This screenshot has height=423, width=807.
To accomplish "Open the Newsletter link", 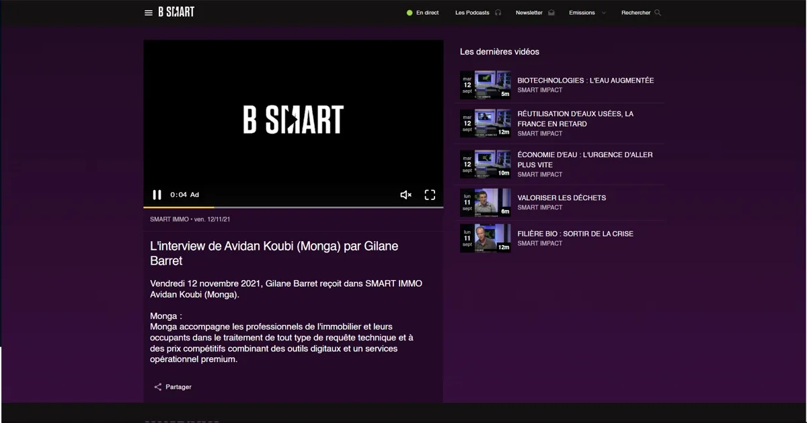I will [x=529, y=13].
